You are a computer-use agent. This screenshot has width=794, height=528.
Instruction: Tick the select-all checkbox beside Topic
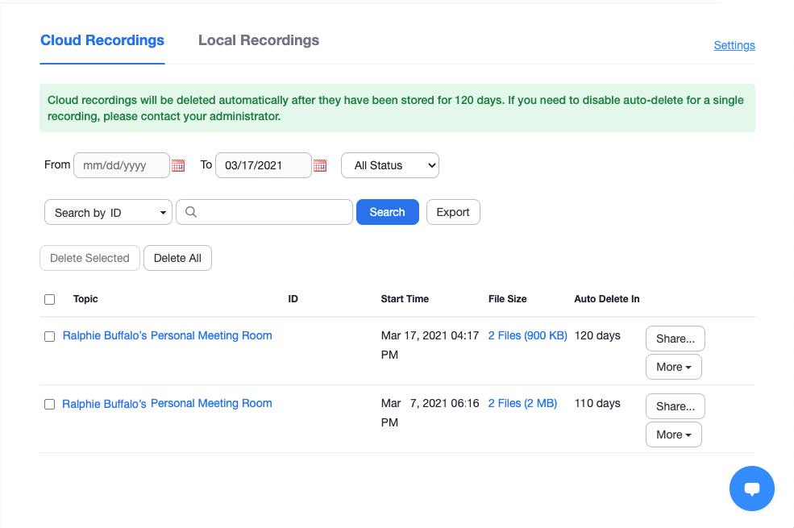50,299
